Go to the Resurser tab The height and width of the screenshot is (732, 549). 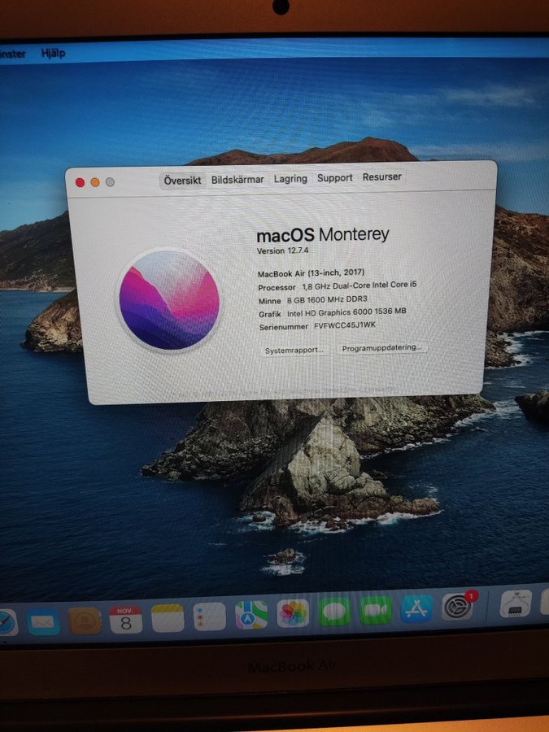click(x=382, y=177)
